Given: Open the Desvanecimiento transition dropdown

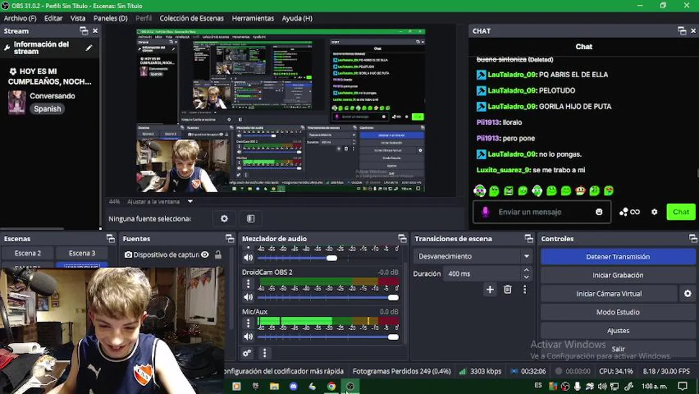Looking at the screenshot, I should click(473, 256).
